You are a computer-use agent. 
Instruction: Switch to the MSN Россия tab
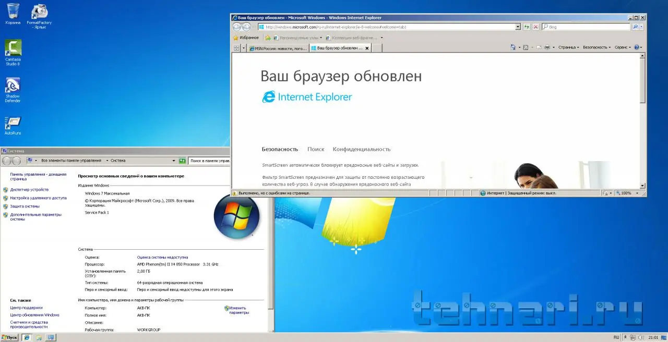pyautogui.click(x=277, y=48)
